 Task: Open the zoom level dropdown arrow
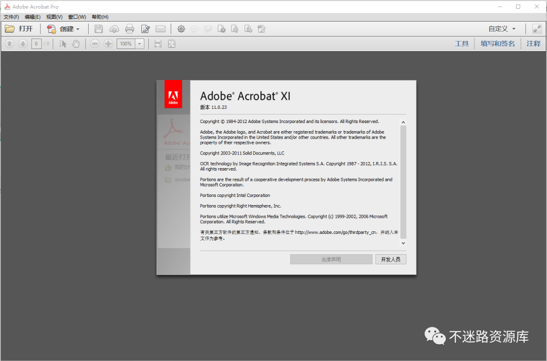click(140, 44)
